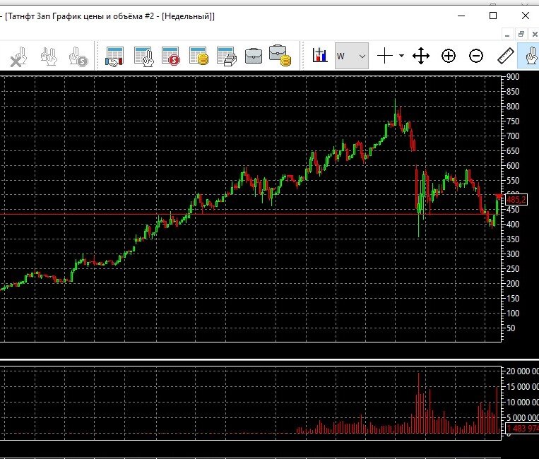This screenshot has width=539, height=459.
Task: Open the W interval dropdown
Action: [352, 56]
